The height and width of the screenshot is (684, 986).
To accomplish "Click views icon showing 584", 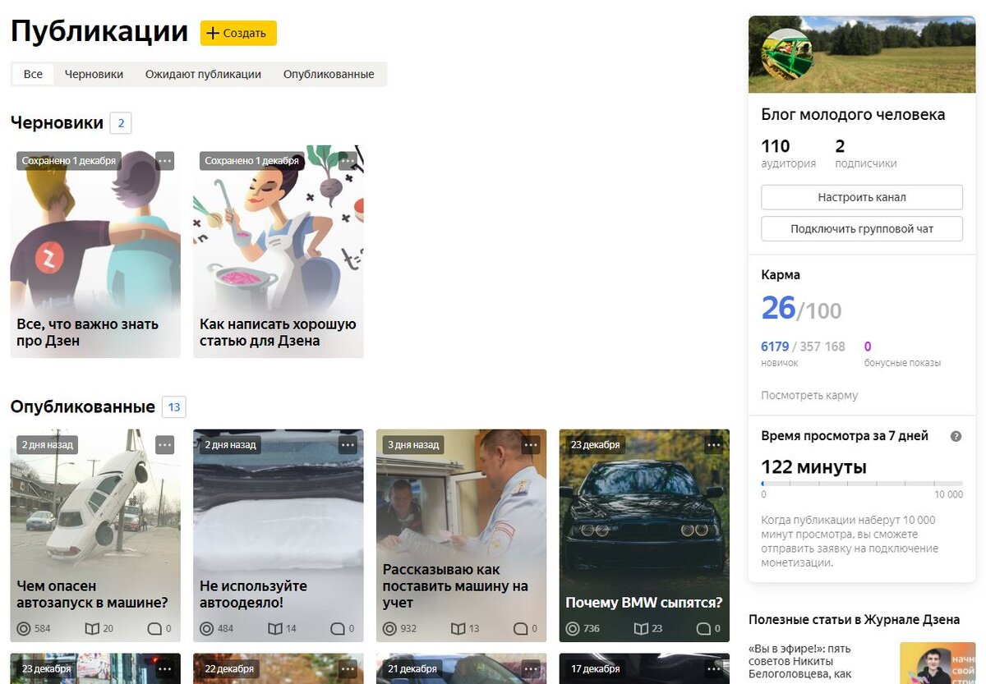I will coord(23,629).
